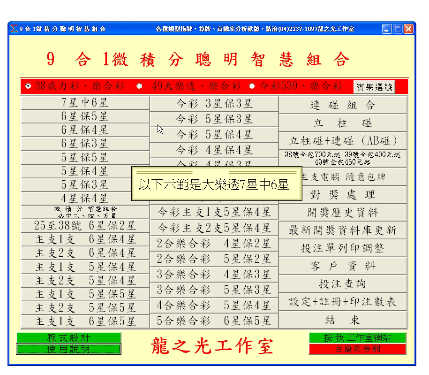Select 25至38號 6星保2星
429x375 pixels.
pos(85,226)
